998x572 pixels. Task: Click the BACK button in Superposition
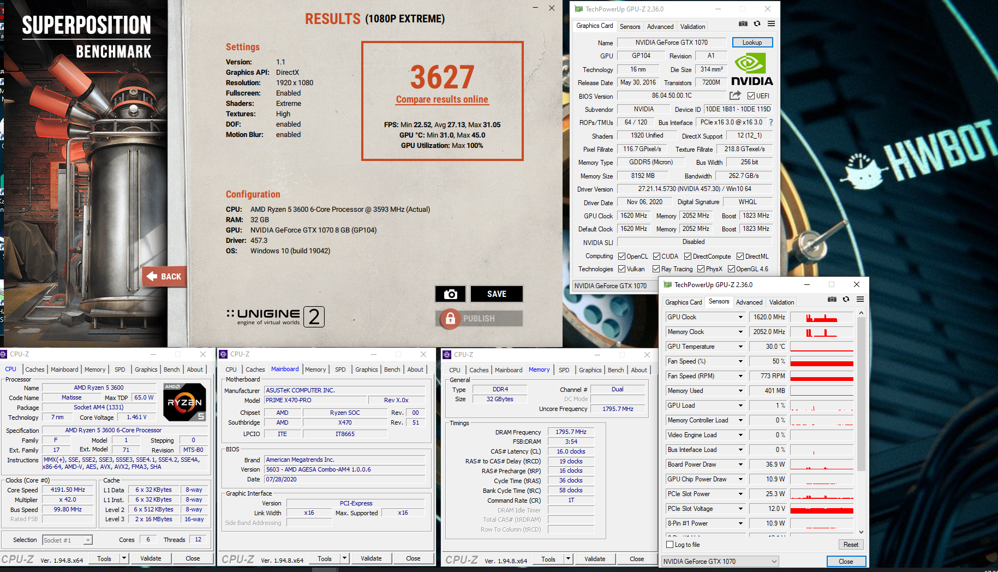[164, 276]
